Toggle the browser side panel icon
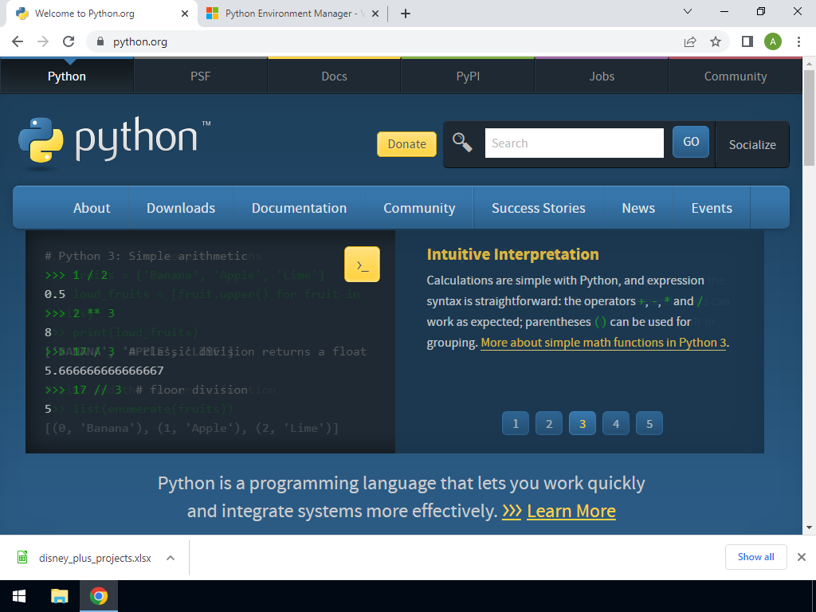Image resolution: width=816 pixels, height=612 pixels. click(x=747, y=41)
